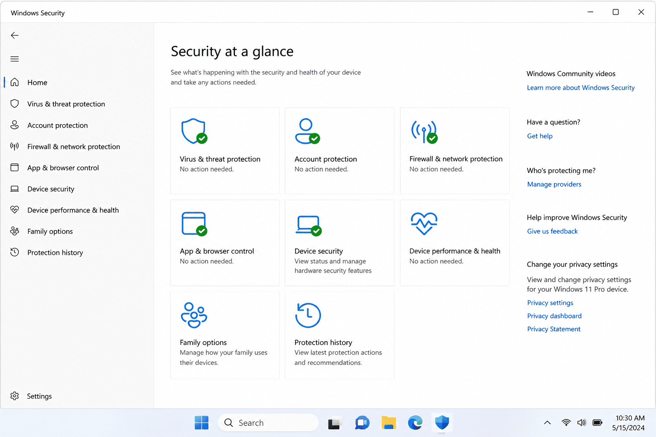Open the chat app icon in taskbar
Screen dimensions: 656x437
[362, 423]
